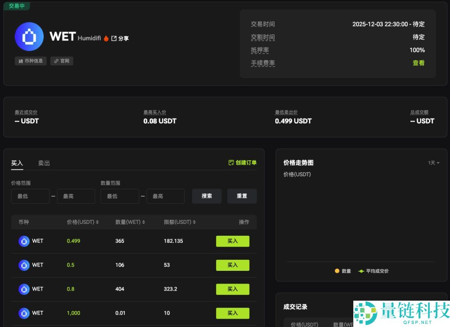Select the 买入 tab

click(x=17, y=162)
